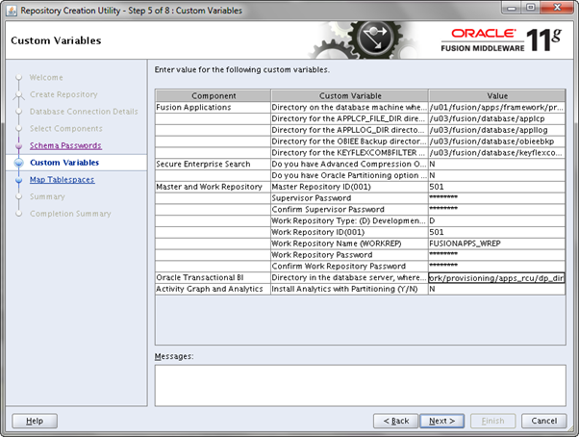Screen dimensions: 579x437
Task: Click the provisioning/apps_rcu/dp_dir value field
Action: [x=496, y=278]
